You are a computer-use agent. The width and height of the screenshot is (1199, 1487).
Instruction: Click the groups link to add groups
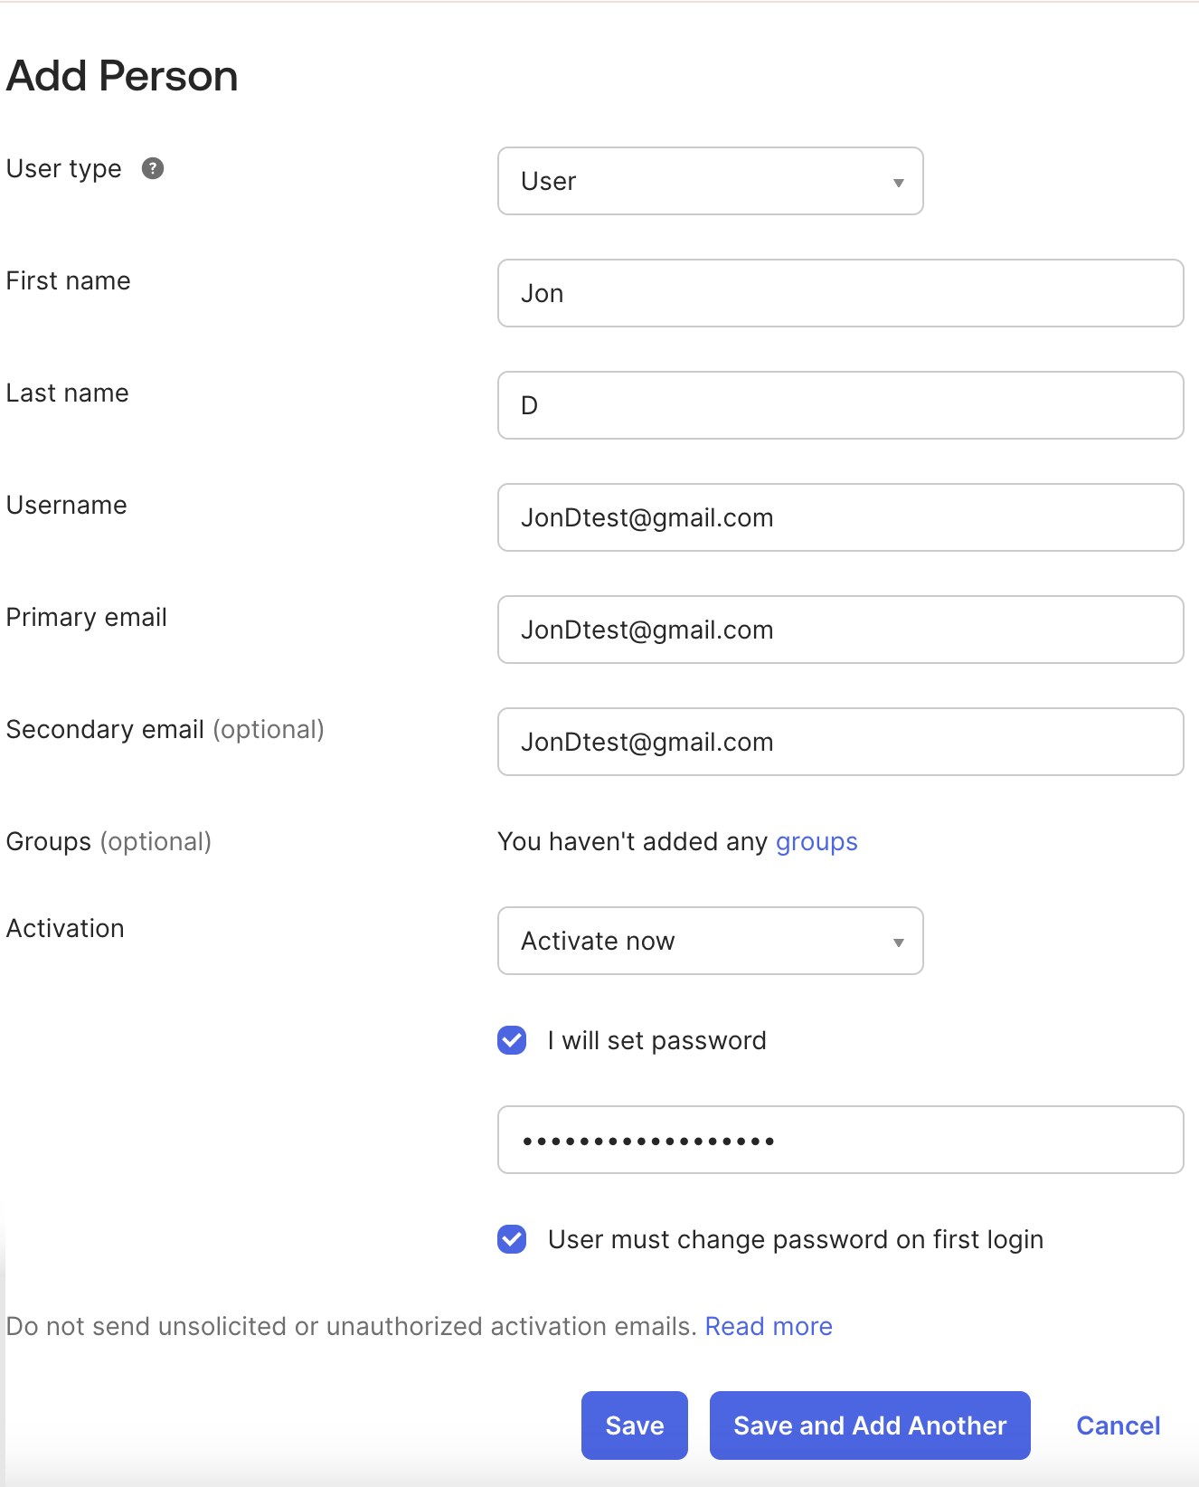click(816, 841)
